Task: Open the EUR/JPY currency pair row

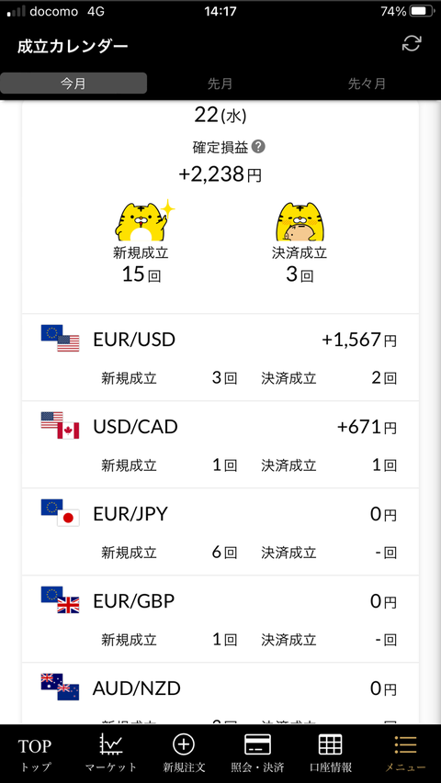Action: click(x=220, y=531)
